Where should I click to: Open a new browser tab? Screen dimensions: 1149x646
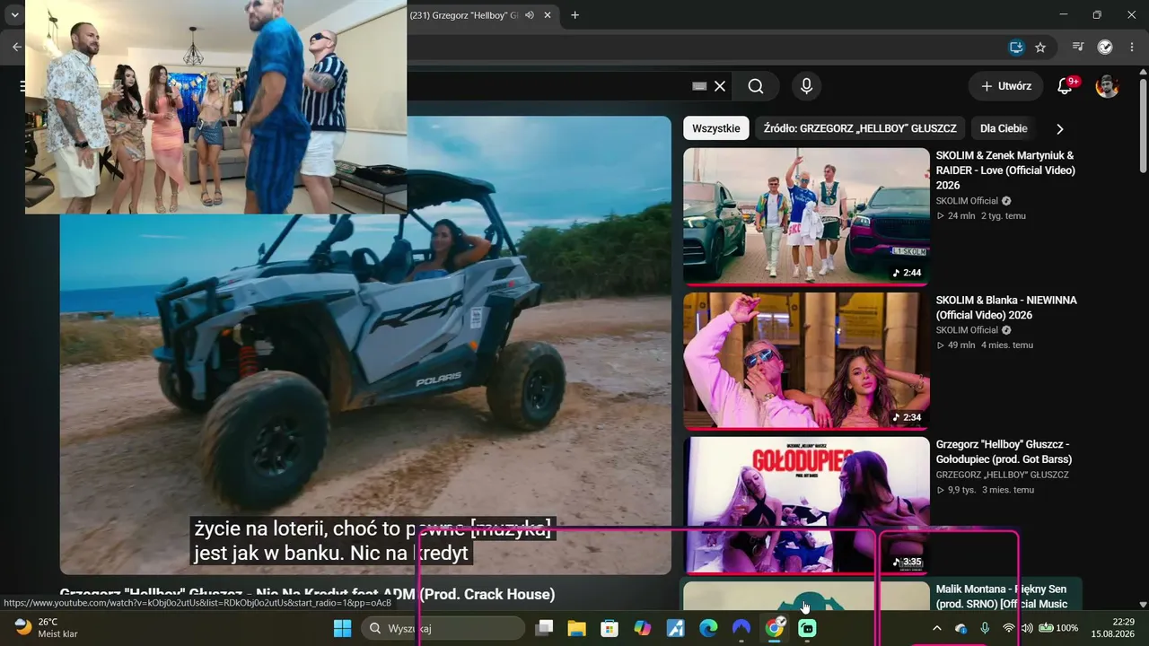coord(574,15)
